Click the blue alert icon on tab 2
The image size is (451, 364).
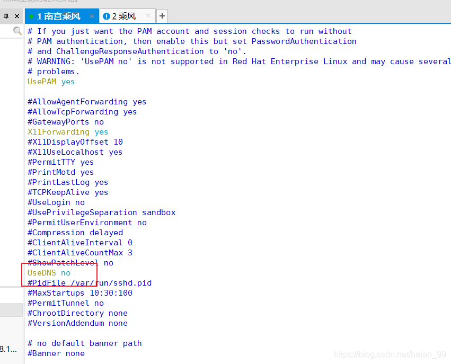(106, 16)
